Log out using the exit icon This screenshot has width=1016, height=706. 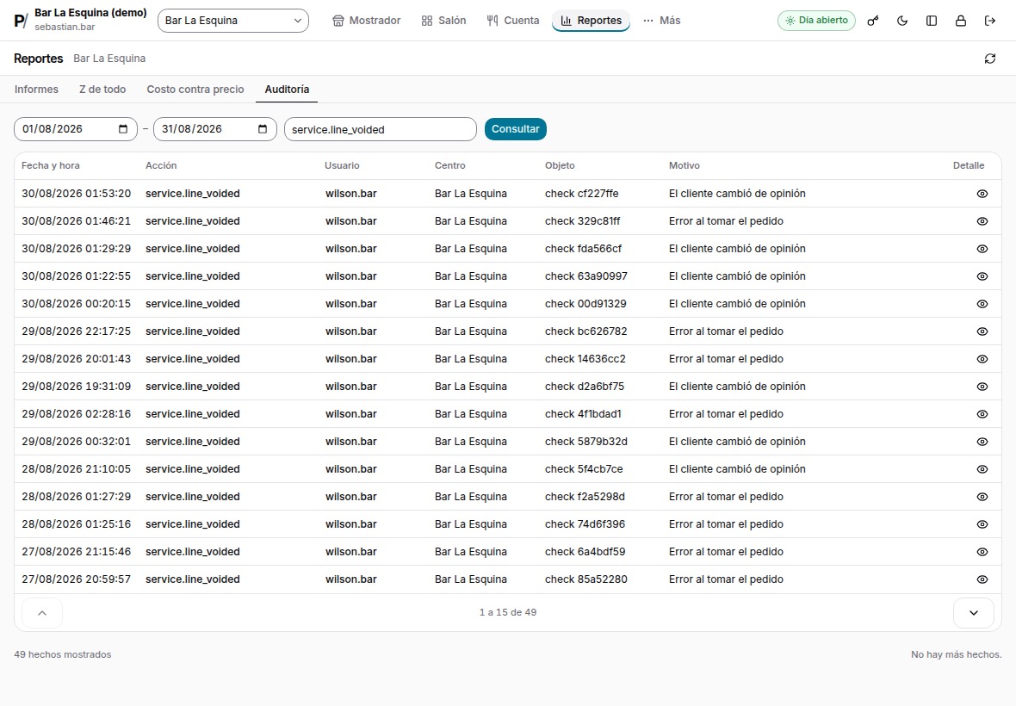(989, 21)
